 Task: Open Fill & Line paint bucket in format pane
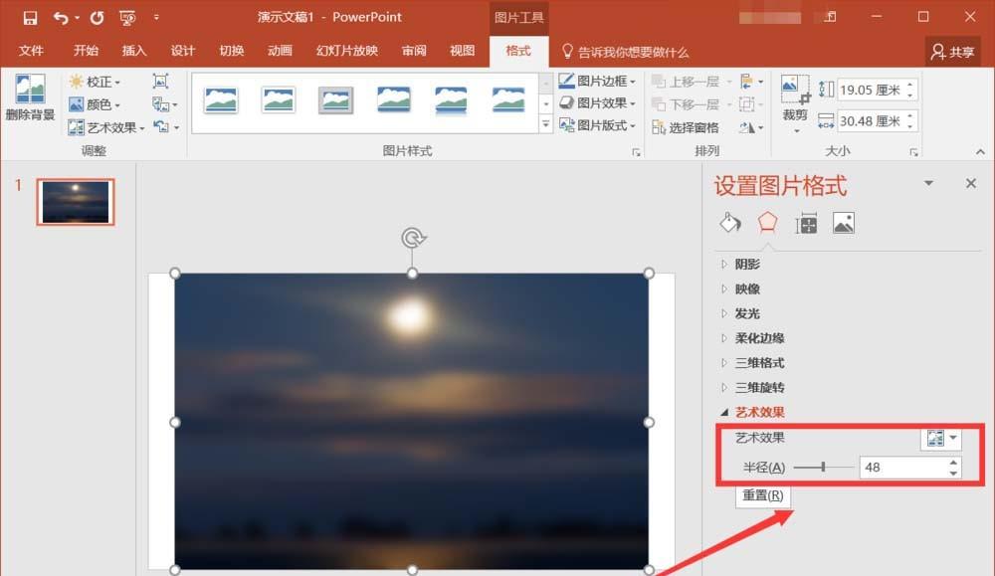point(729,223)
